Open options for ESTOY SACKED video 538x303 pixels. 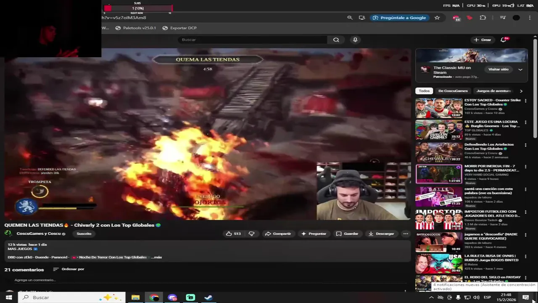(525, 101)
